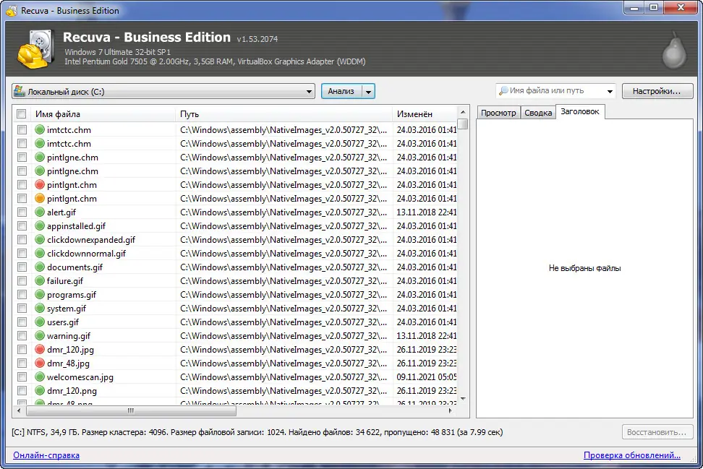703x469 pixels.
Task: Select the programs.gif file name
Action: tap(72, 295)
